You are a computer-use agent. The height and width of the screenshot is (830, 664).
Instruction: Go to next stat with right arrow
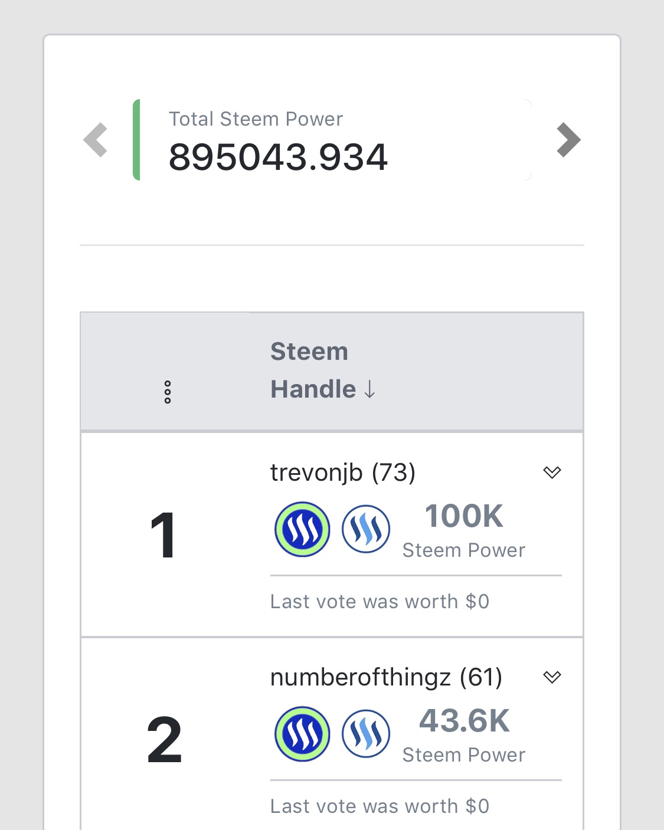(x=568, y=140)
